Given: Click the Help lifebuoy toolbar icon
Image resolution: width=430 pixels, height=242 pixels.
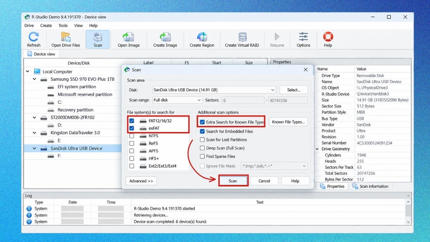Looking at the screenshot, I should point(328,37).
